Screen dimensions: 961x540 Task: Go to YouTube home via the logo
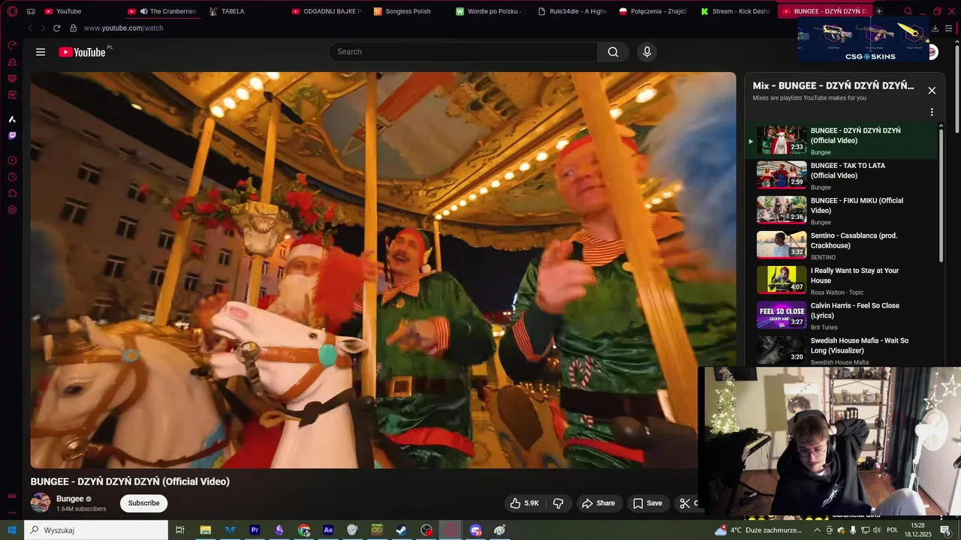(83, 52)
